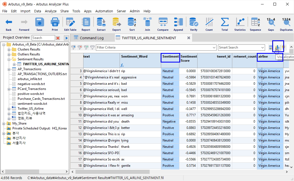The height and width of the screenshot is (181, 294).
Task: Open the Filter Criteria dropdown arrow
Action: point(214,48)
